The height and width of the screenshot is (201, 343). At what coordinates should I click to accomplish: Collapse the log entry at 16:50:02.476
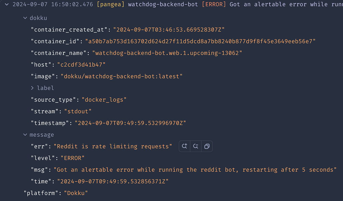click(7, 4)
